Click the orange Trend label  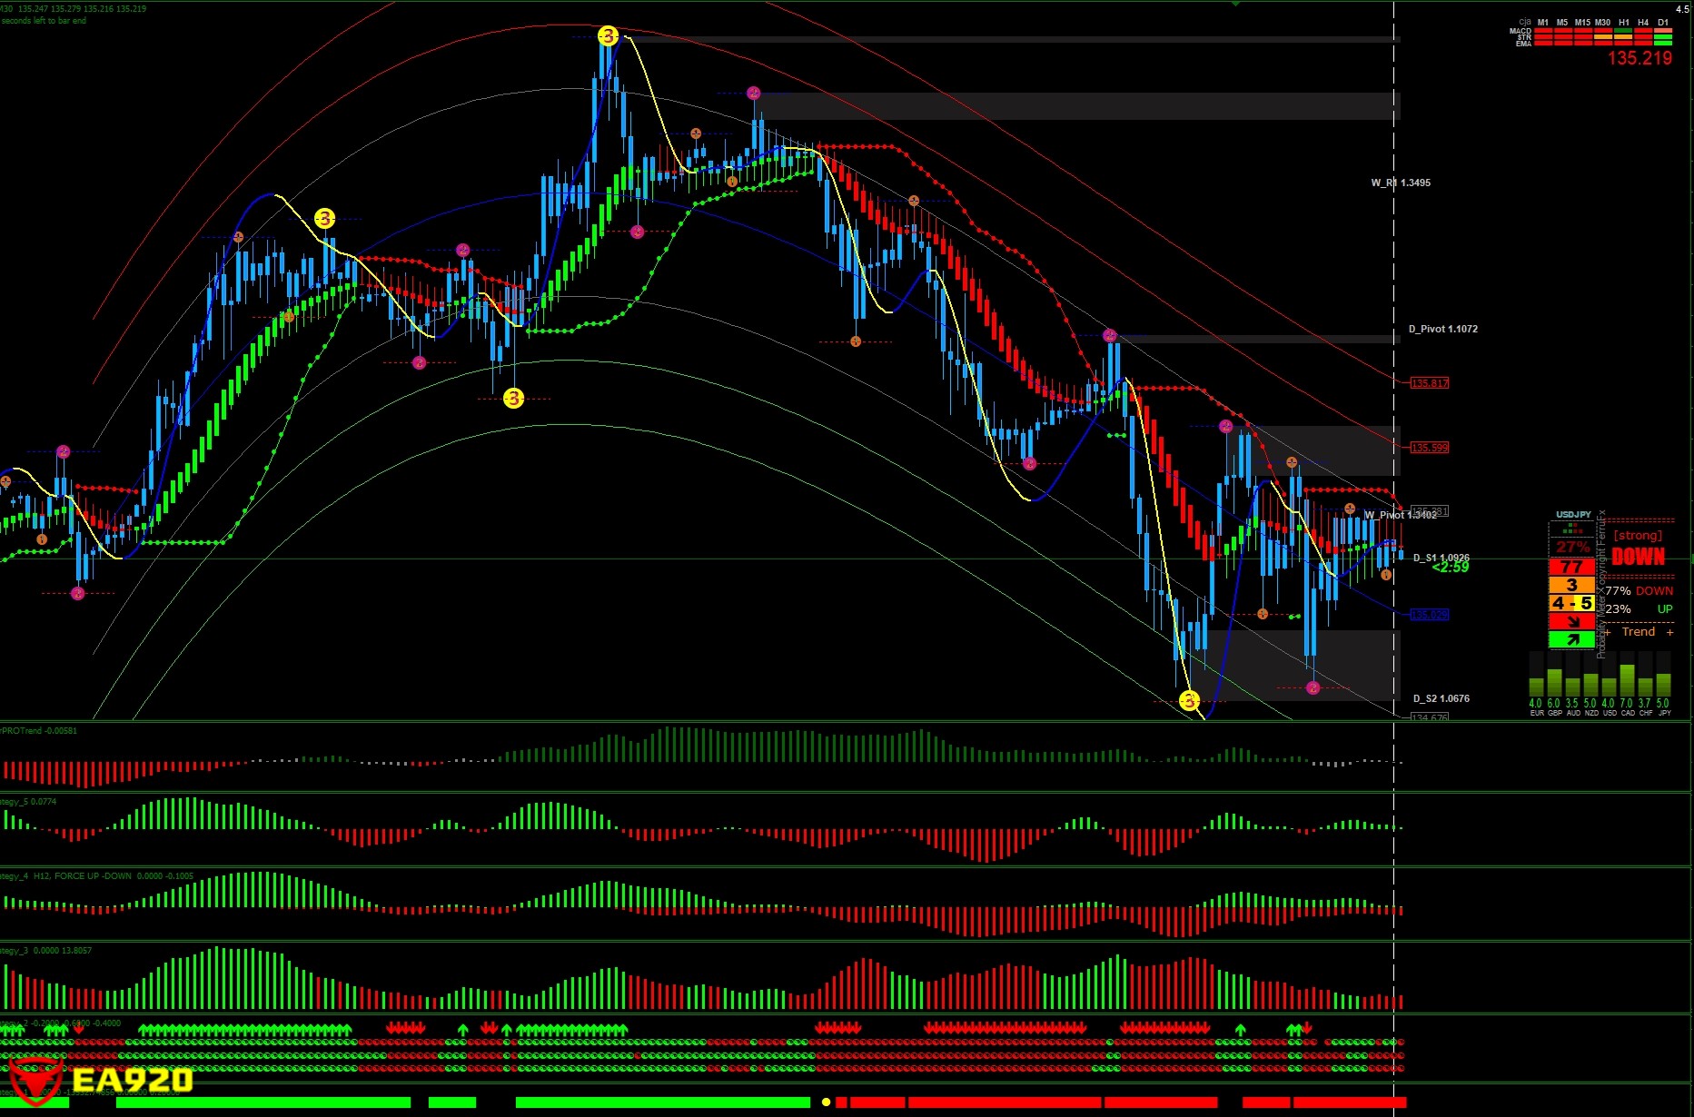point(1639,632)
